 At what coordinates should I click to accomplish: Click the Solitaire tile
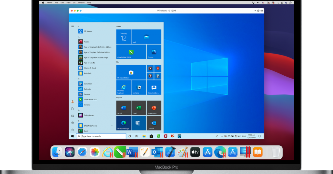(x=139, y=87)
